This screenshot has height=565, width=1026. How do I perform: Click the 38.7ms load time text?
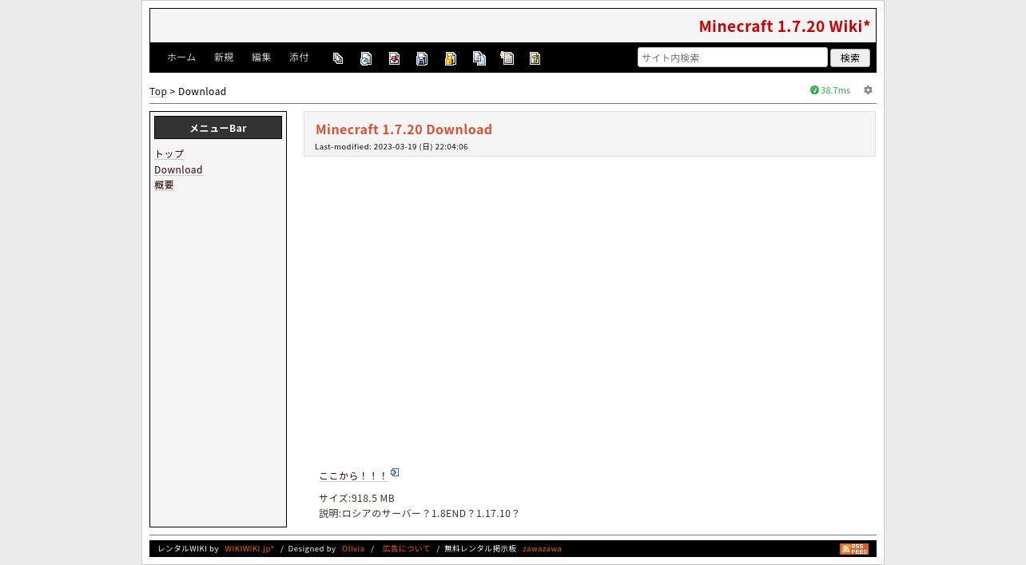(835, 90)
